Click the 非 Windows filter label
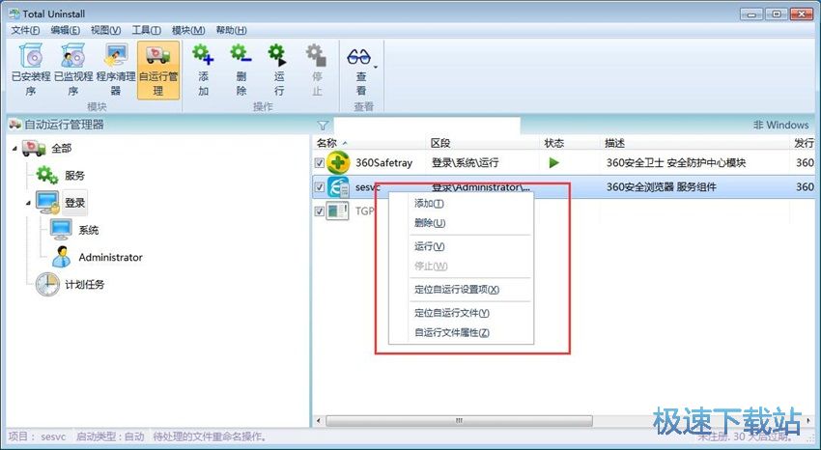The width and height of the screenshot is (821, 450). [780, 126]
